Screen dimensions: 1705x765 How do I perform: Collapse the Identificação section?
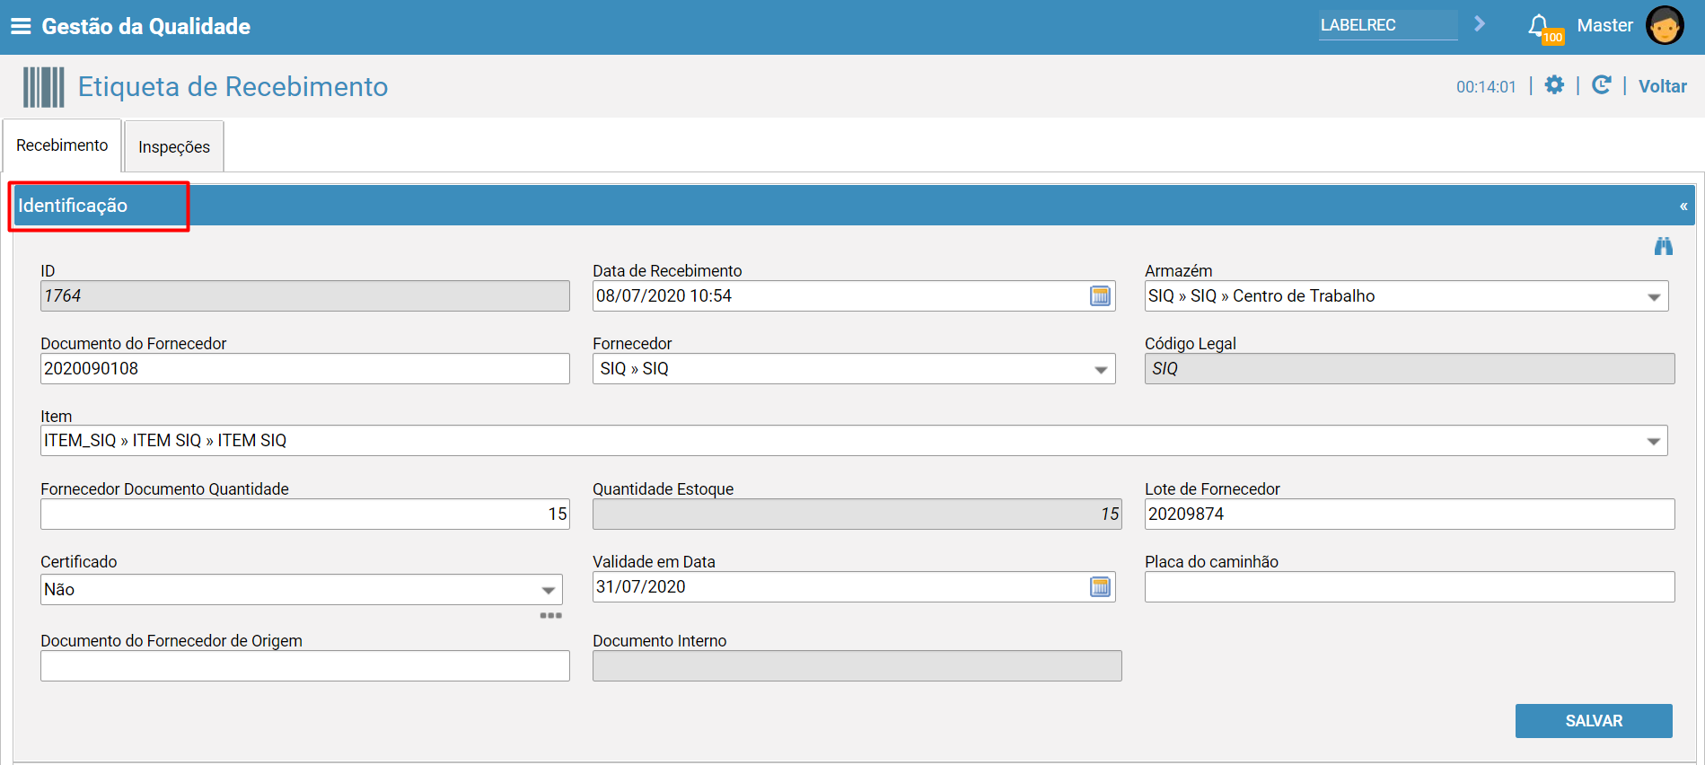[1683, 207]
